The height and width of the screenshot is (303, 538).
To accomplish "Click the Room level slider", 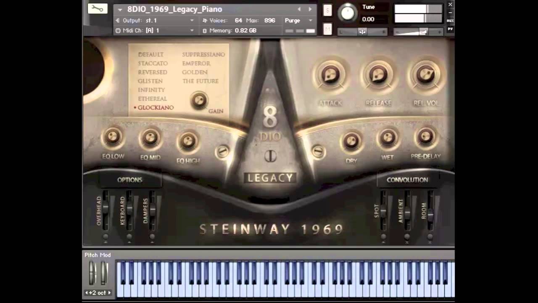I will (x=430, y=215).
